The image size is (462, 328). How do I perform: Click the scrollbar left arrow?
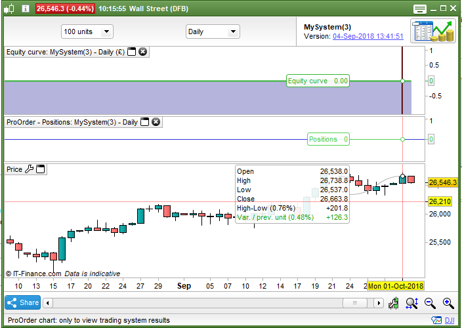[x=48, y=302]
